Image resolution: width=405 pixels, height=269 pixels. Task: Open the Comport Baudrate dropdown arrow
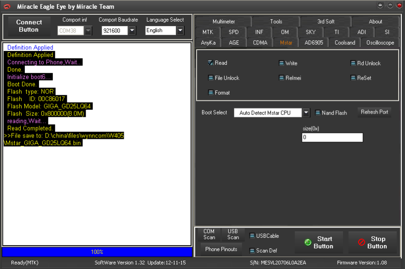click(132, 31)
